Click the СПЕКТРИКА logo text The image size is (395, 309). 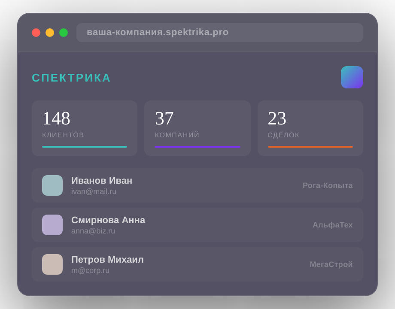[x=71, y=78]
